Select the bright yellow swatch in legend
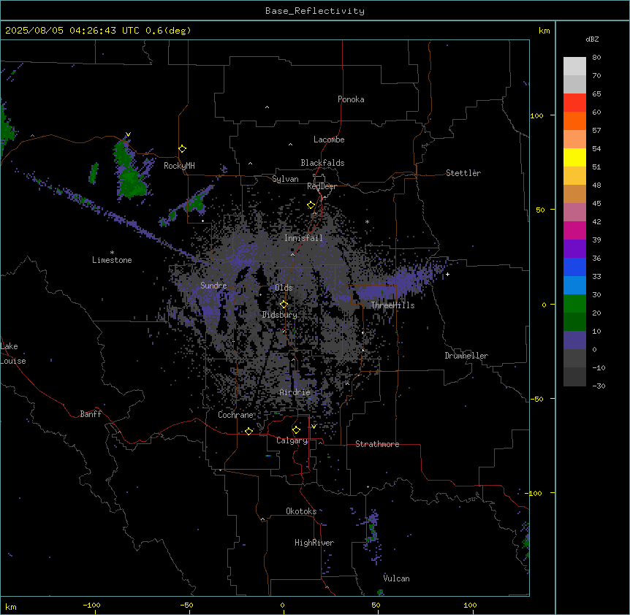The image size is (630, 615). tap(574, 157)
